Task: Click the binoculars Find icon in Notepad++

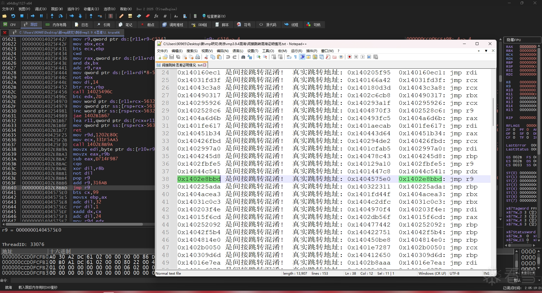Action: click(x=243, y=57)
